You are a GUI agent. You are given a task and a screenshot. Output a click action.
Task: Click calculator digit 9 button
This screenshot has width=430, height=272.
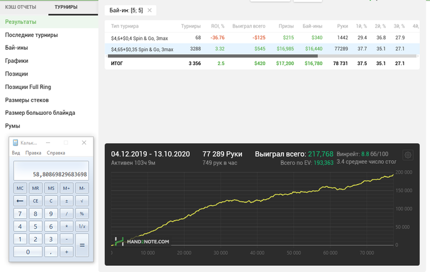point(51,214)
